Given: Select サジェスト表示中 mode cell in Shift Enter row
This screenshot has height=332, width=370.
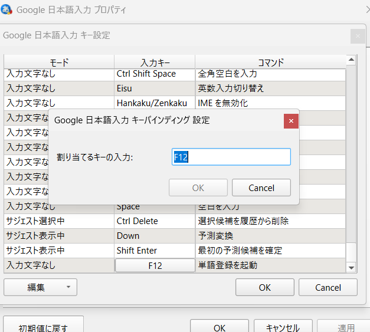Looking at the screenshot, I should pyautogui.click(x=59, y=251).
